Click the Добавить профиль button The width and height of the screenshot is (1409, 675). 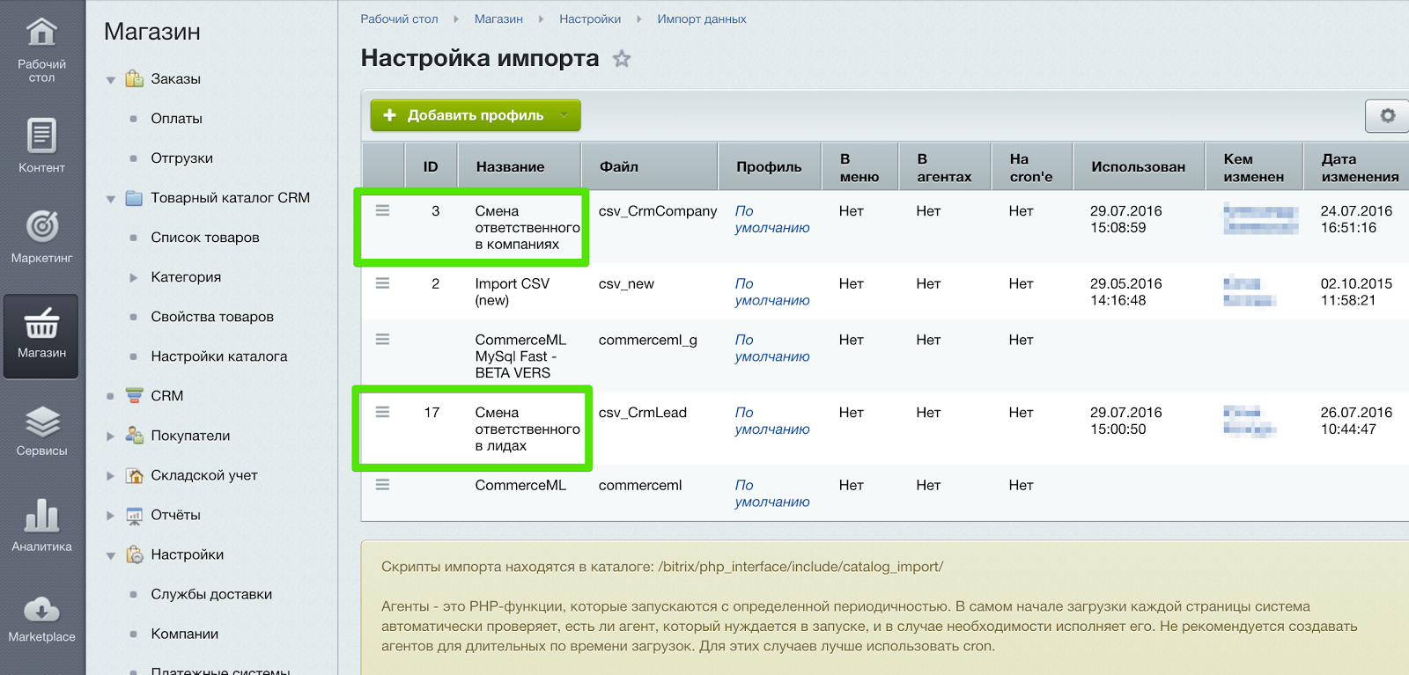465,115
